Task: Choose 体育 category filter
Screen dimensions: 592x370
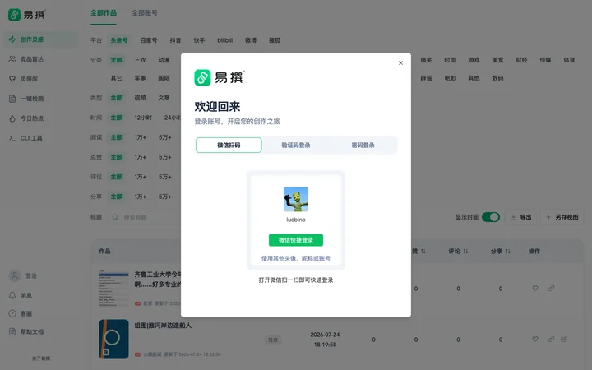Action: tap(569, 60)
